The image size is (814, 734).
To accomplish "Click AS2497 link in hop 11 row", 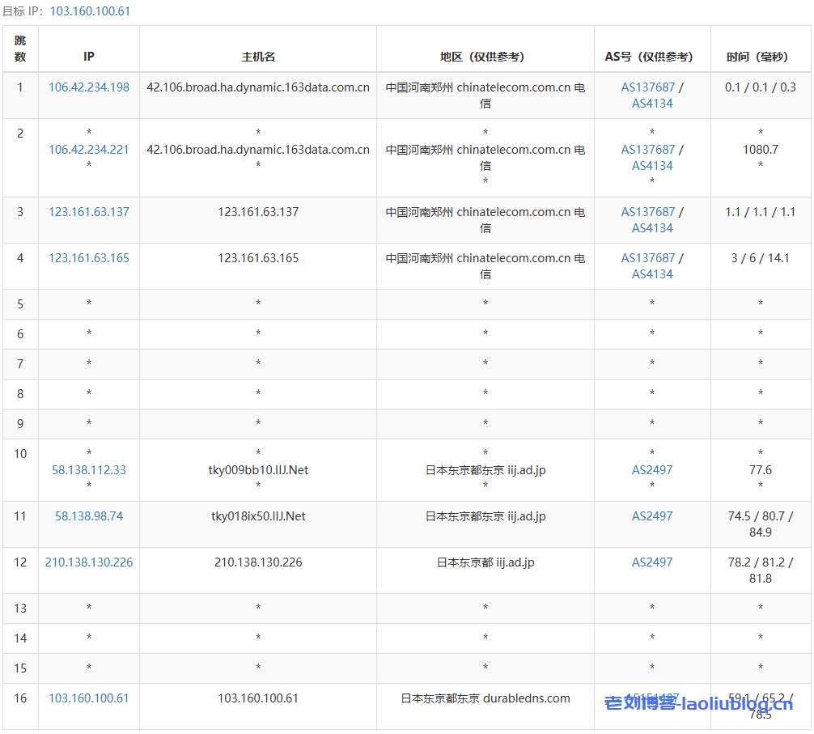I will (652, 516).
